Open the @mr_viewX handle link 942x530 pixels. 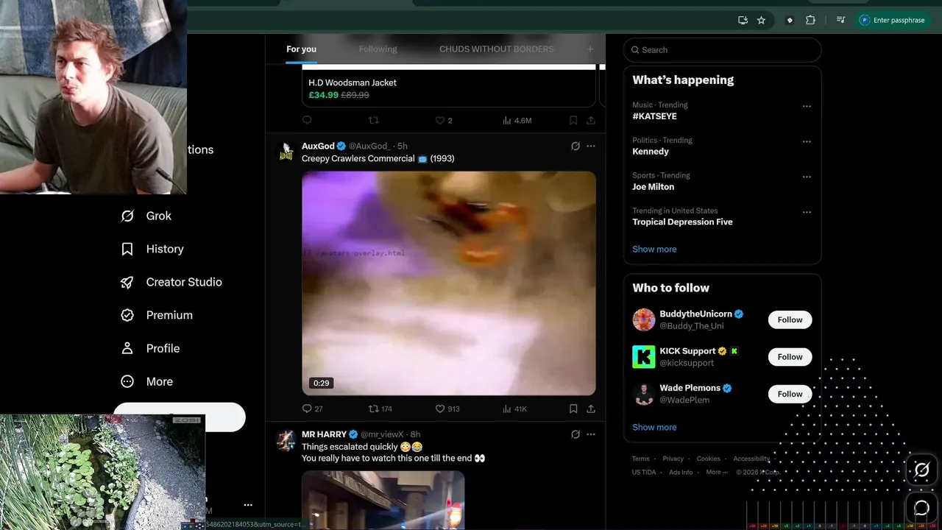tap(382, 434)
